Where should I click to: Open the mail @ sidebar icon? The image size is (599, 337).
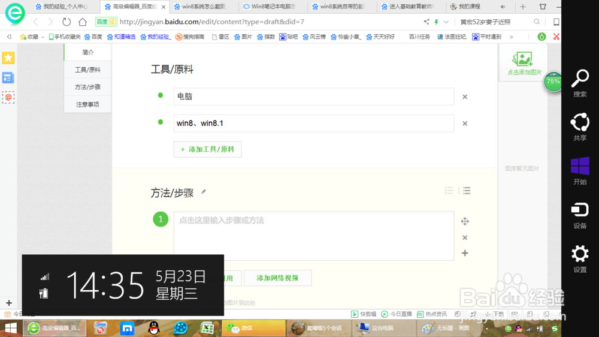8,97
